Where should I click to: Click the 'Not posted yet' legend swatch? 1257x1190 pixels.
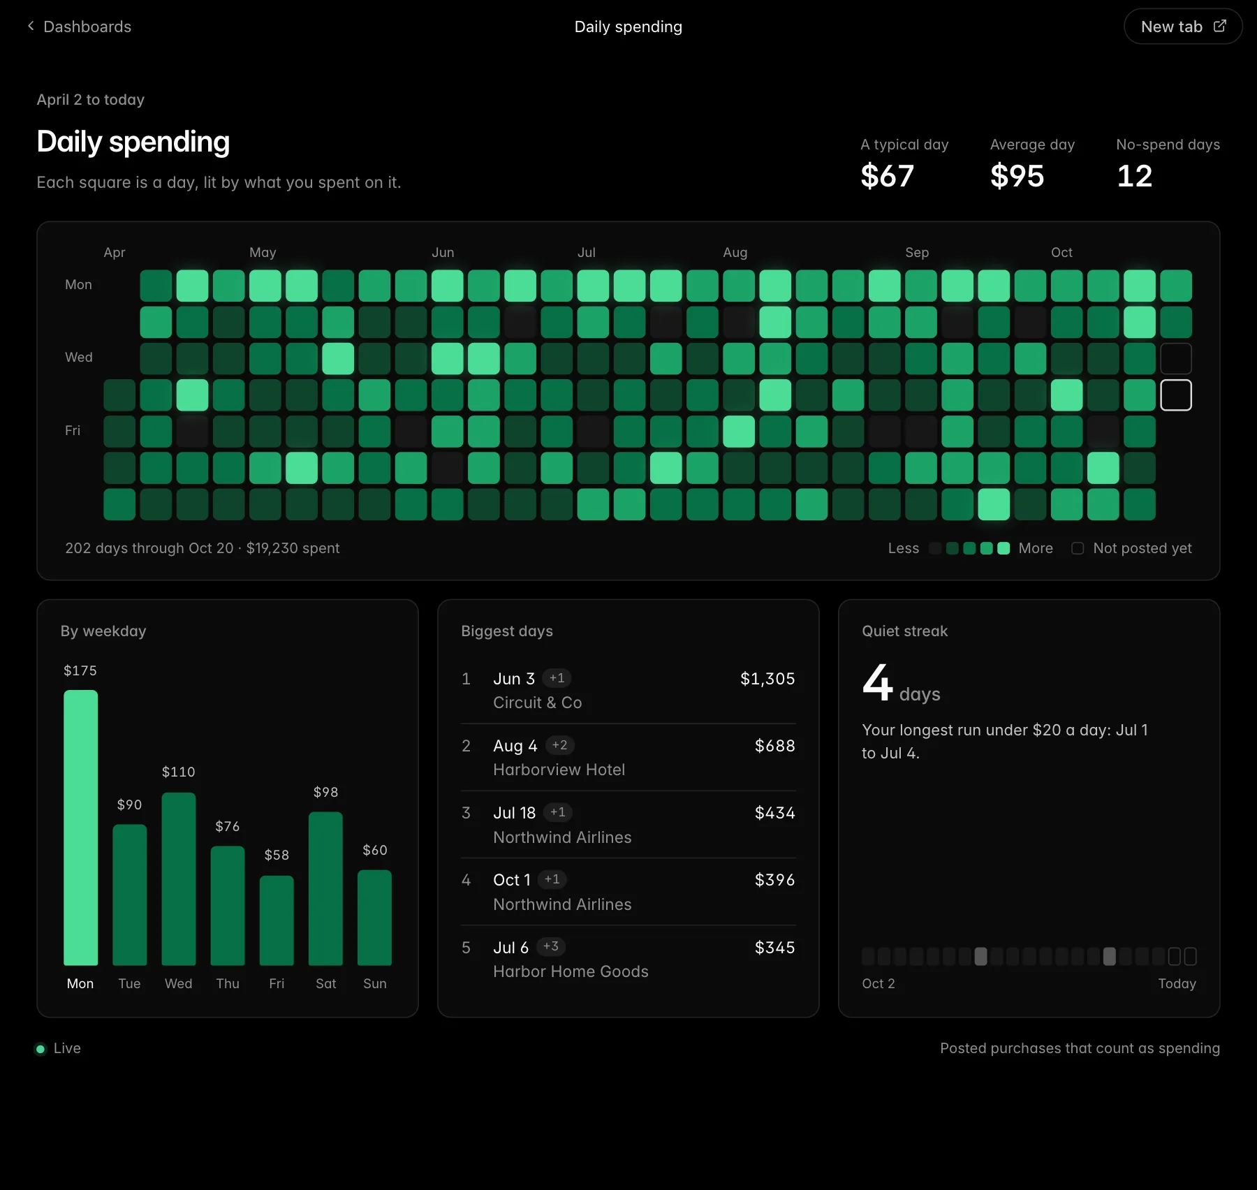(x=1078, y=548)
